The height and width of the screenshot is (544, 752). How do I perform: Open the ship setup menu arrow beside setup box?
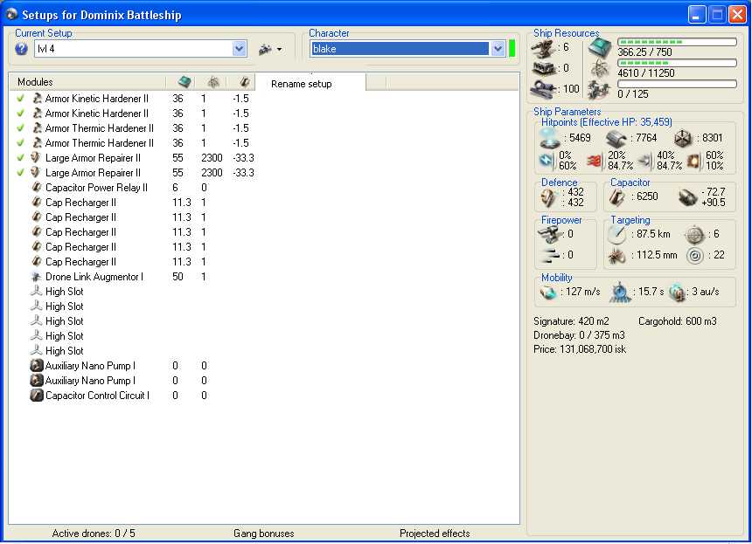point(279,49)
